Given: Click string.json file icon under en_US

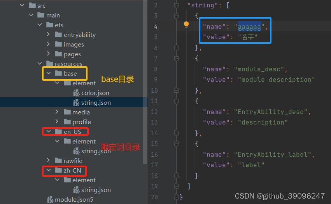Looking at the screenshot, I should pos(76,151).
